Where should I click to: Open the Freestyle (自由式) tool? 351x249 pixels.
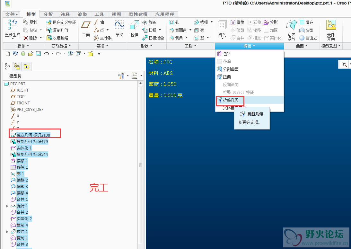point(308,38)
